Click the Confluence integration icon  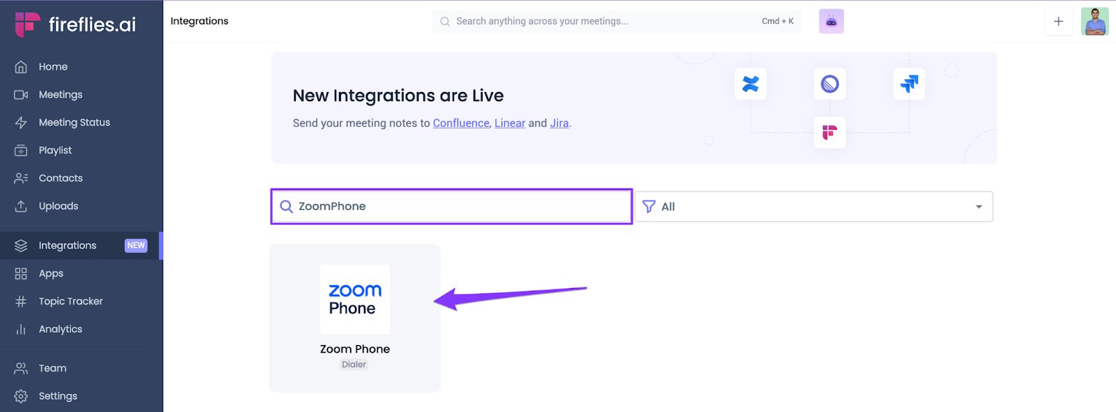click(751, 84)
